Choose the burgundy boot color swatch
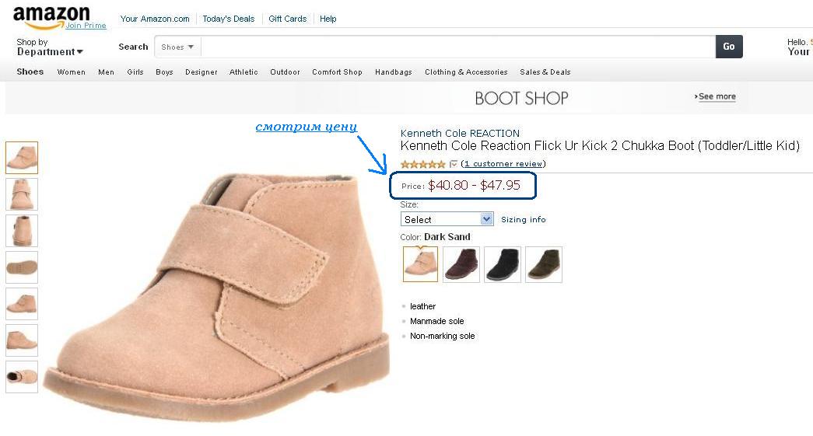This screenshot has height=436, width=813. pos(461,264)
